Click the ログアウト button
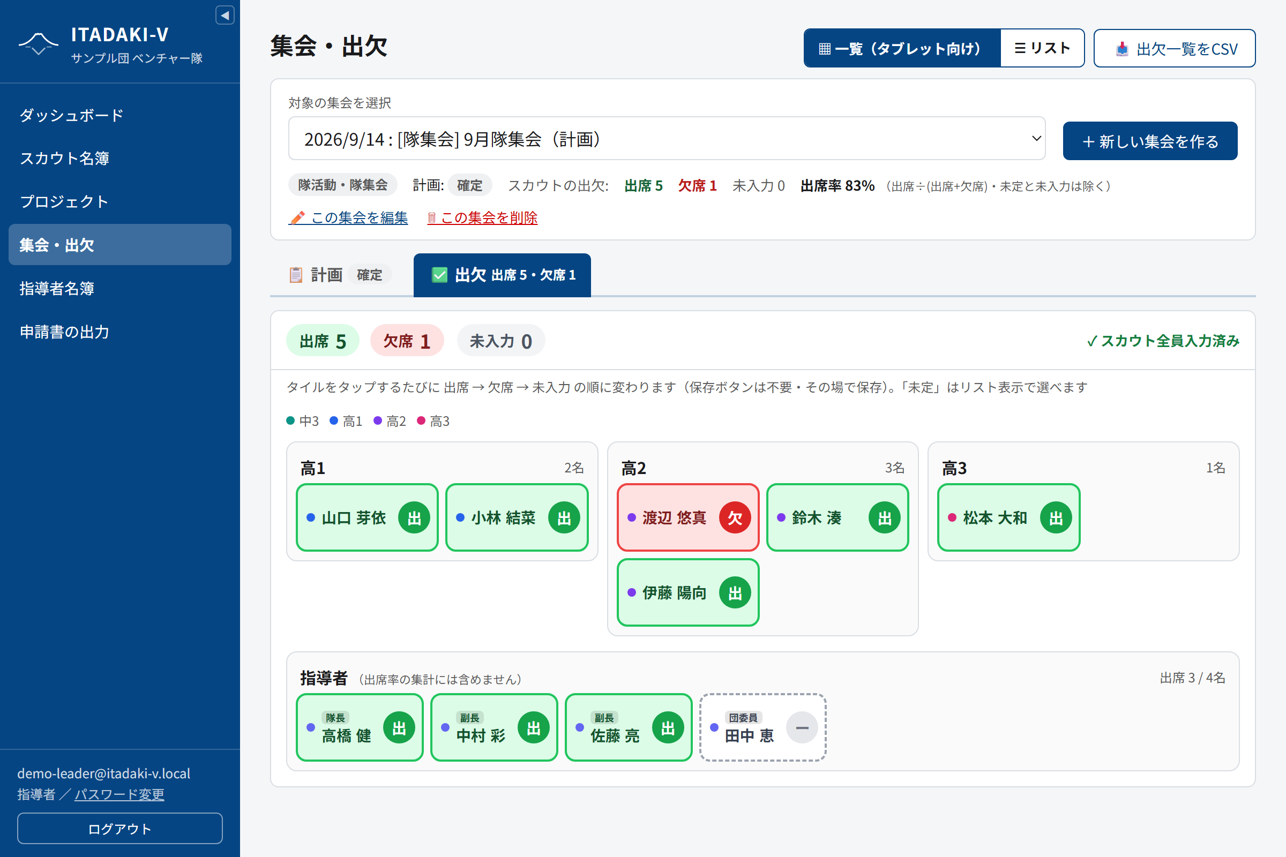 [119, 829]
